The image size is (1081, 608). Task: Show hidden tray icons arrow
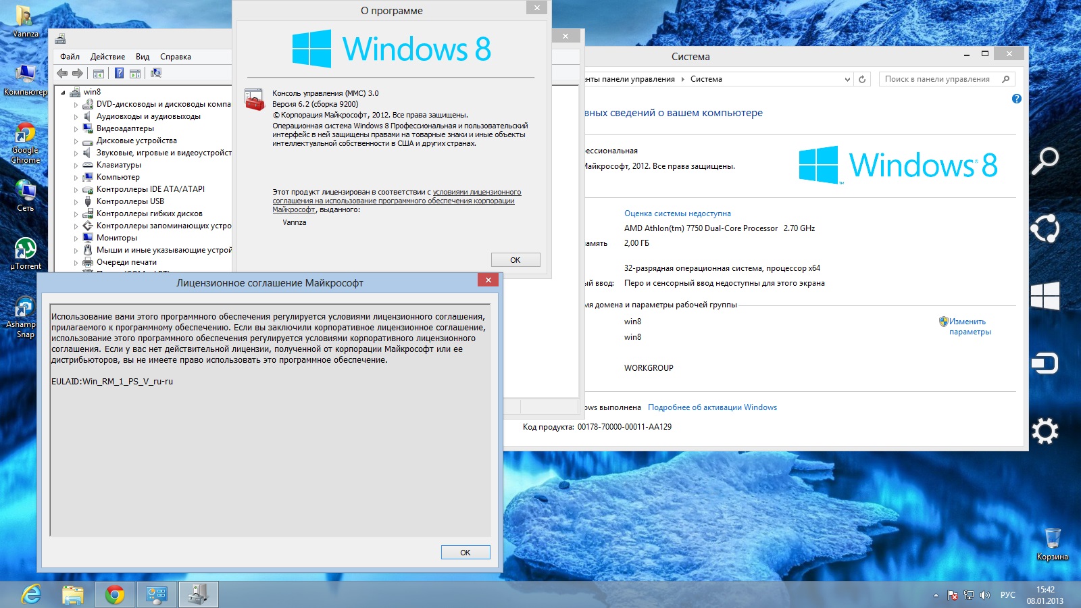(x=936, y=595)
